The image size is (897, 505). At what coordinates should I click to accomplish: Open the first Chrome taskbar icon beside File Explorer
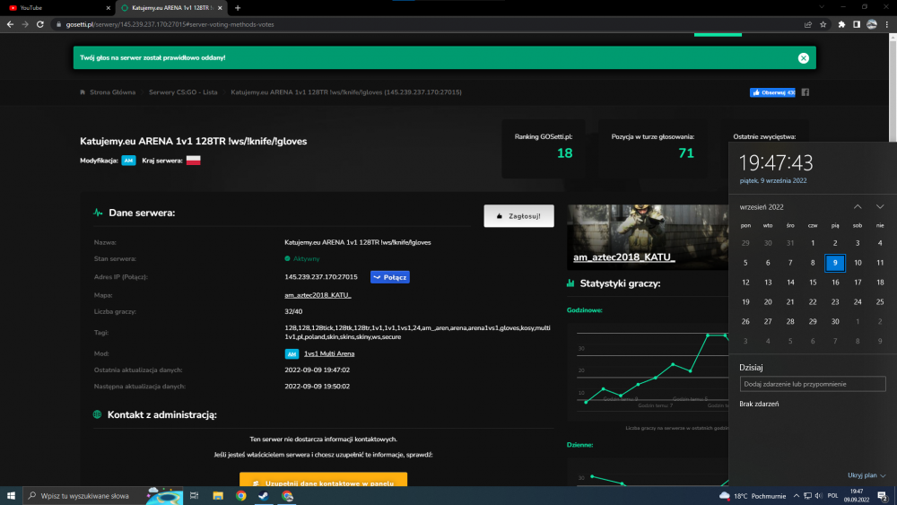pos(240,496)
